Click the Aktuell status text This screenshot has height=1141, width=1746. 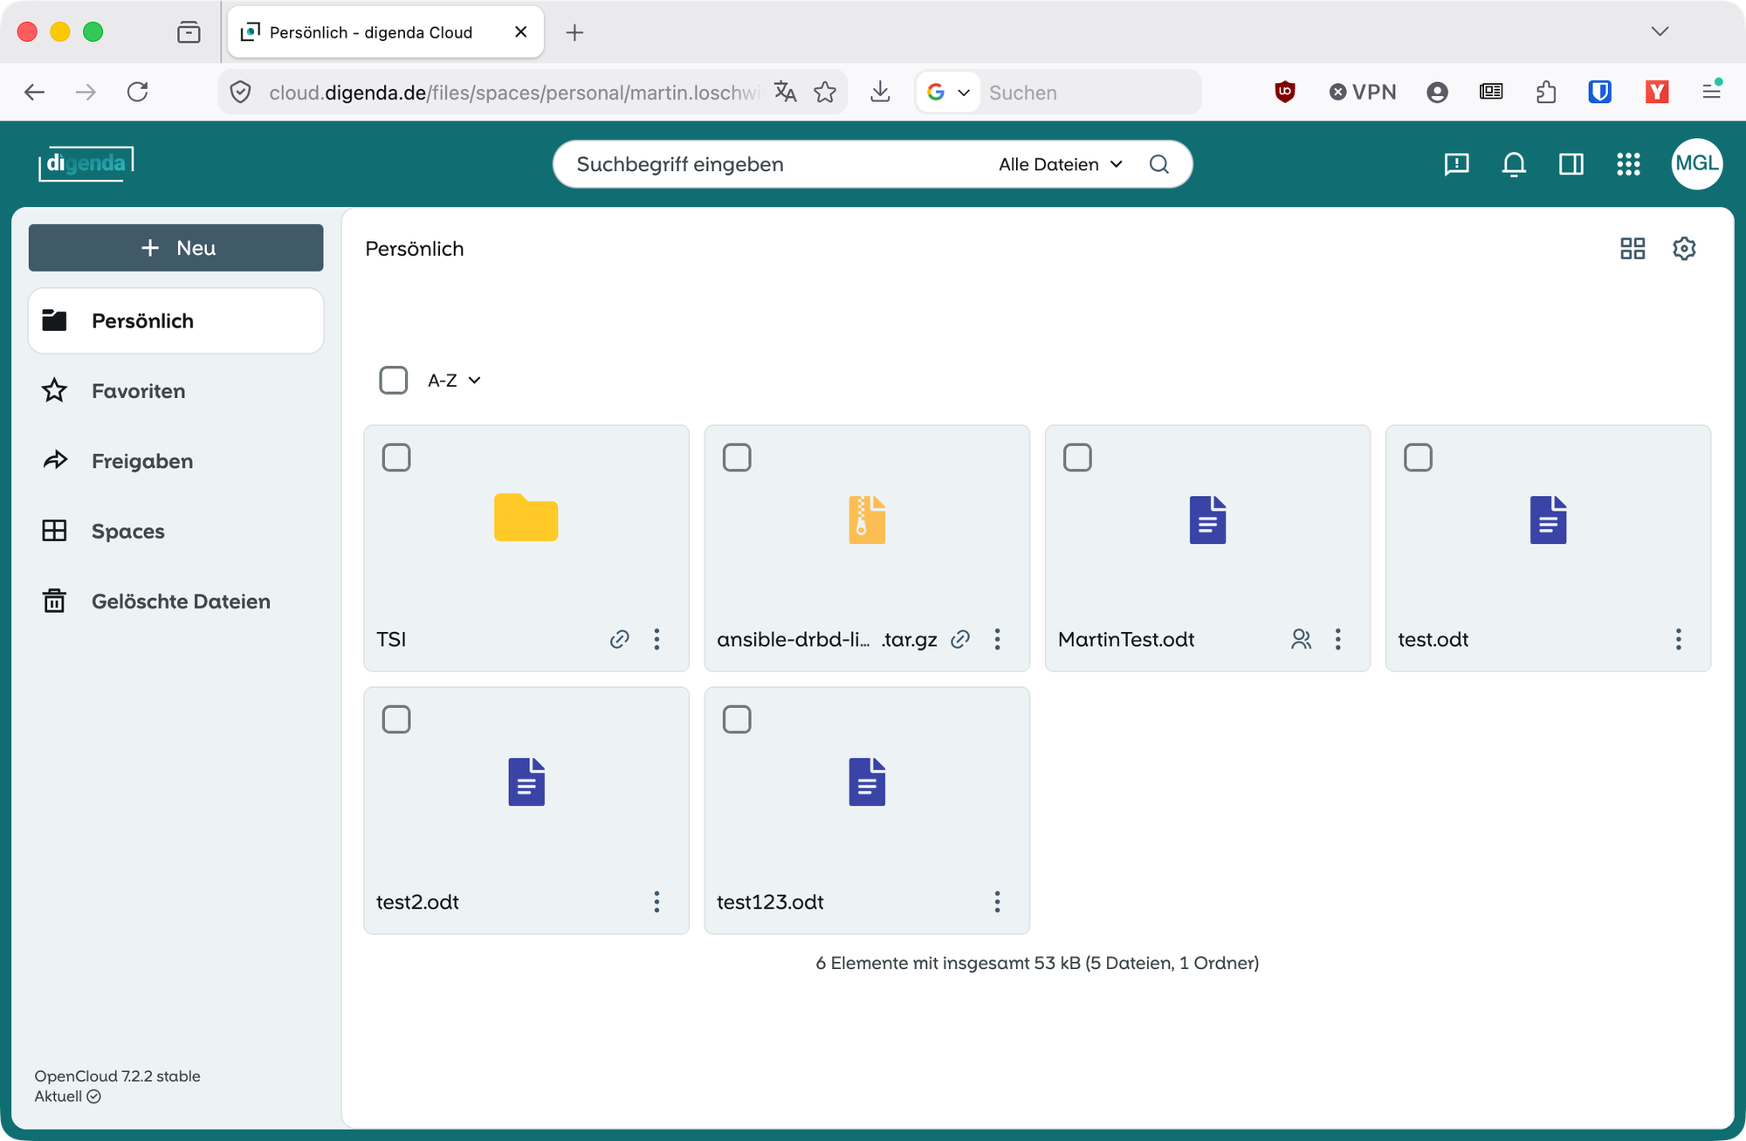pos(58,1096)
